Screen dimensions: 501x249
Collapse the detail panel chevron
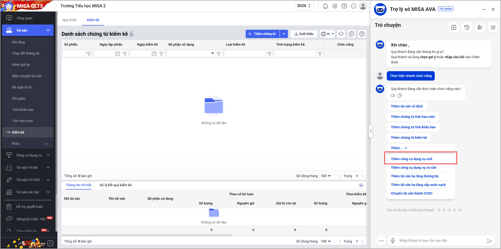361,185
